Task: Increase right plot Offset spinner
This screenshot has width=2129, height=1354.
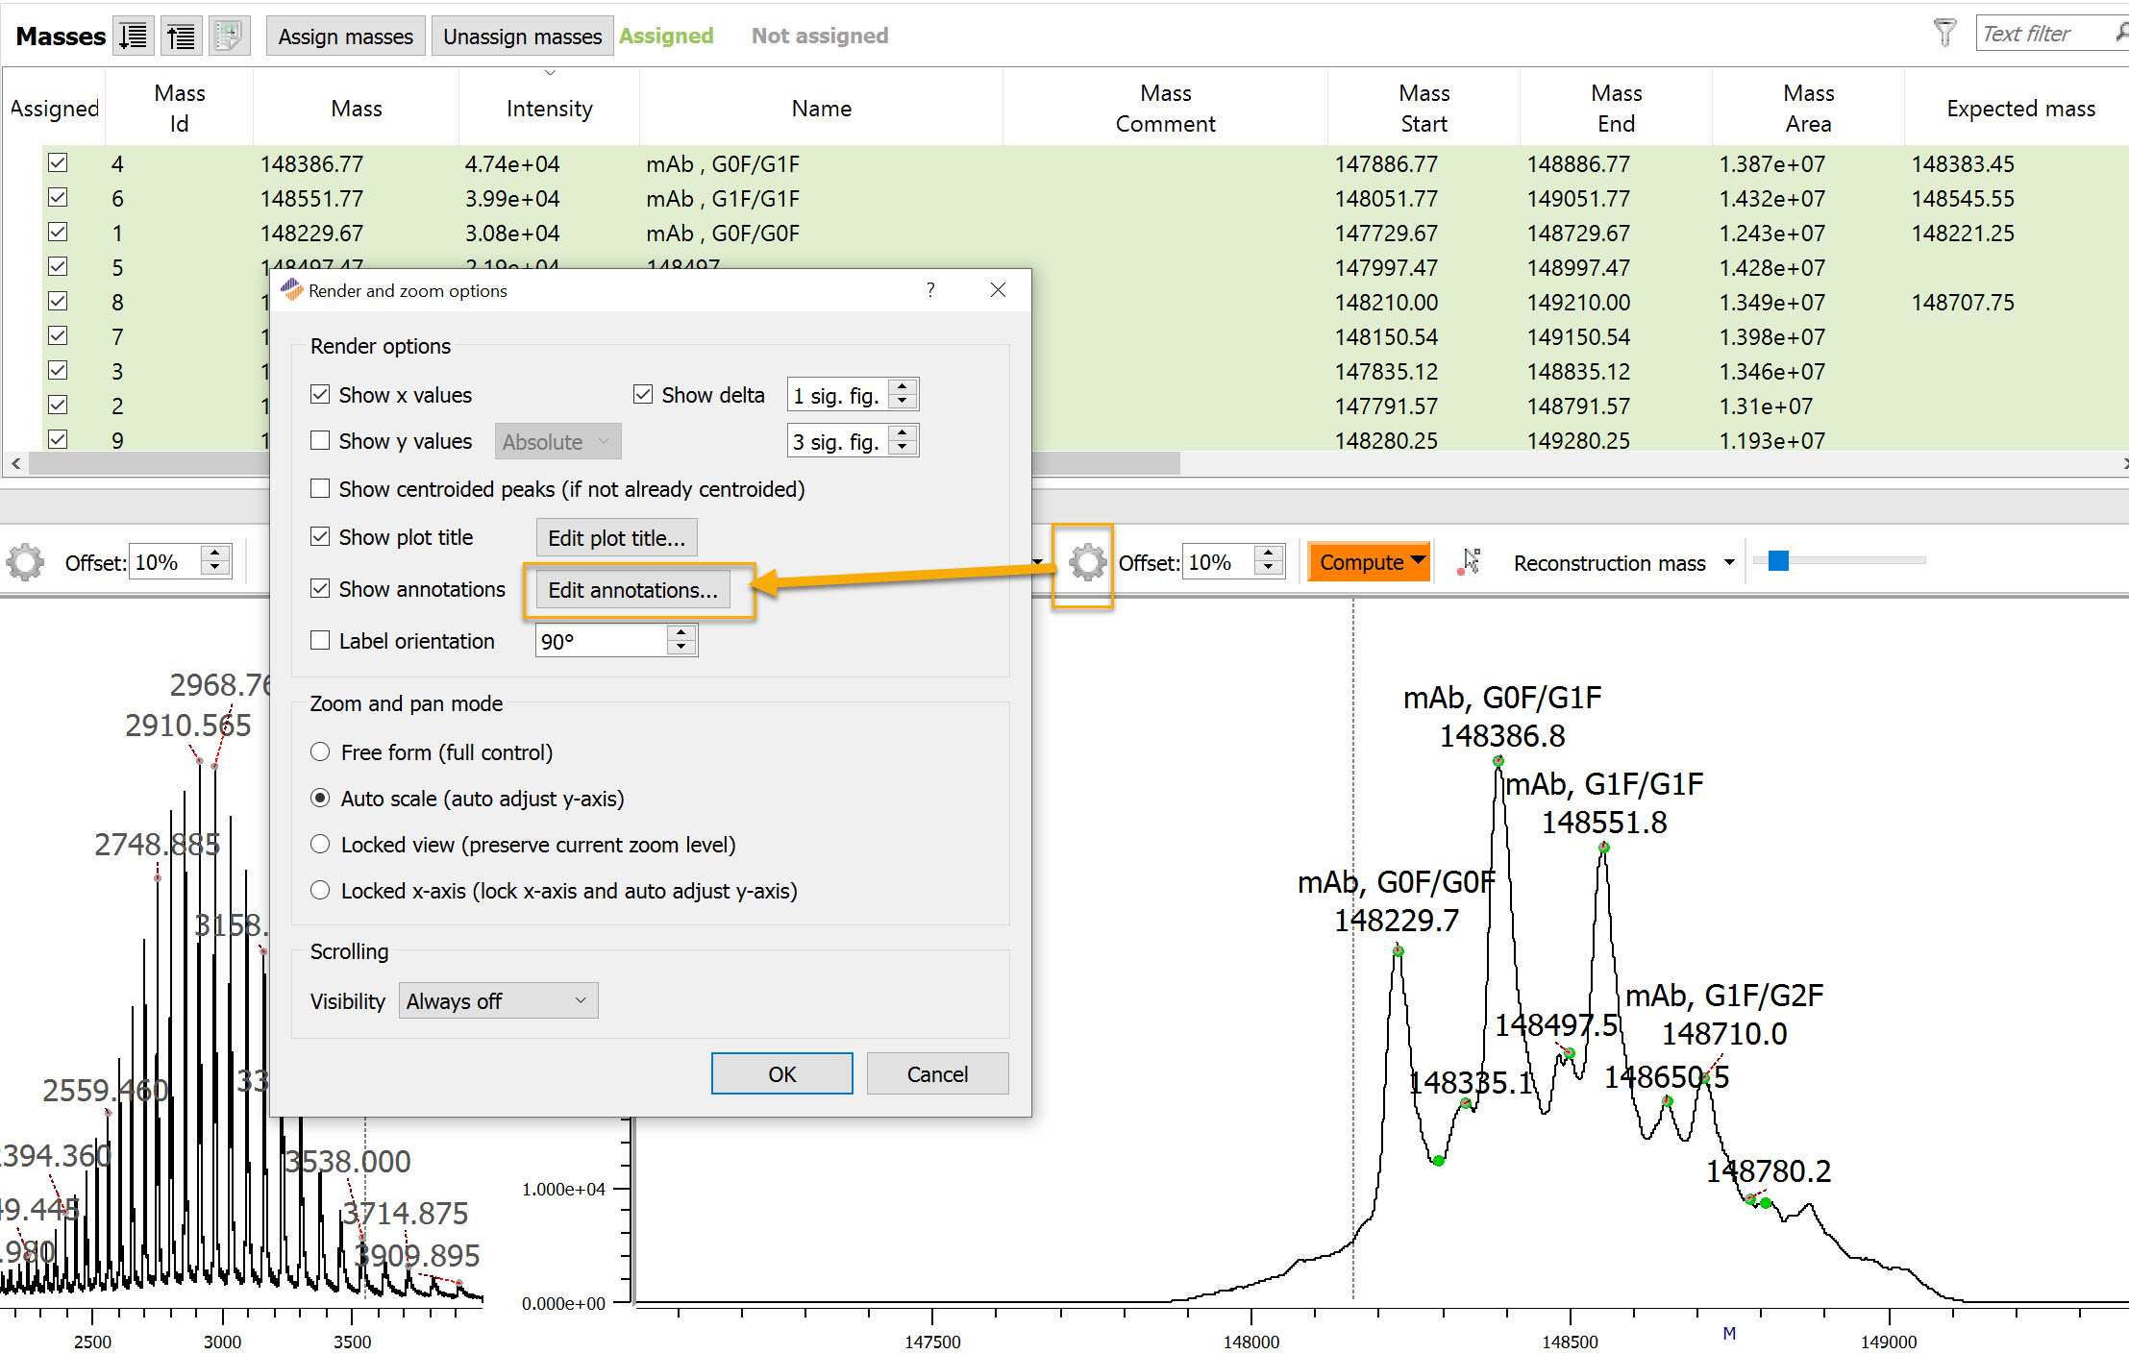Action: point(1269,554)
